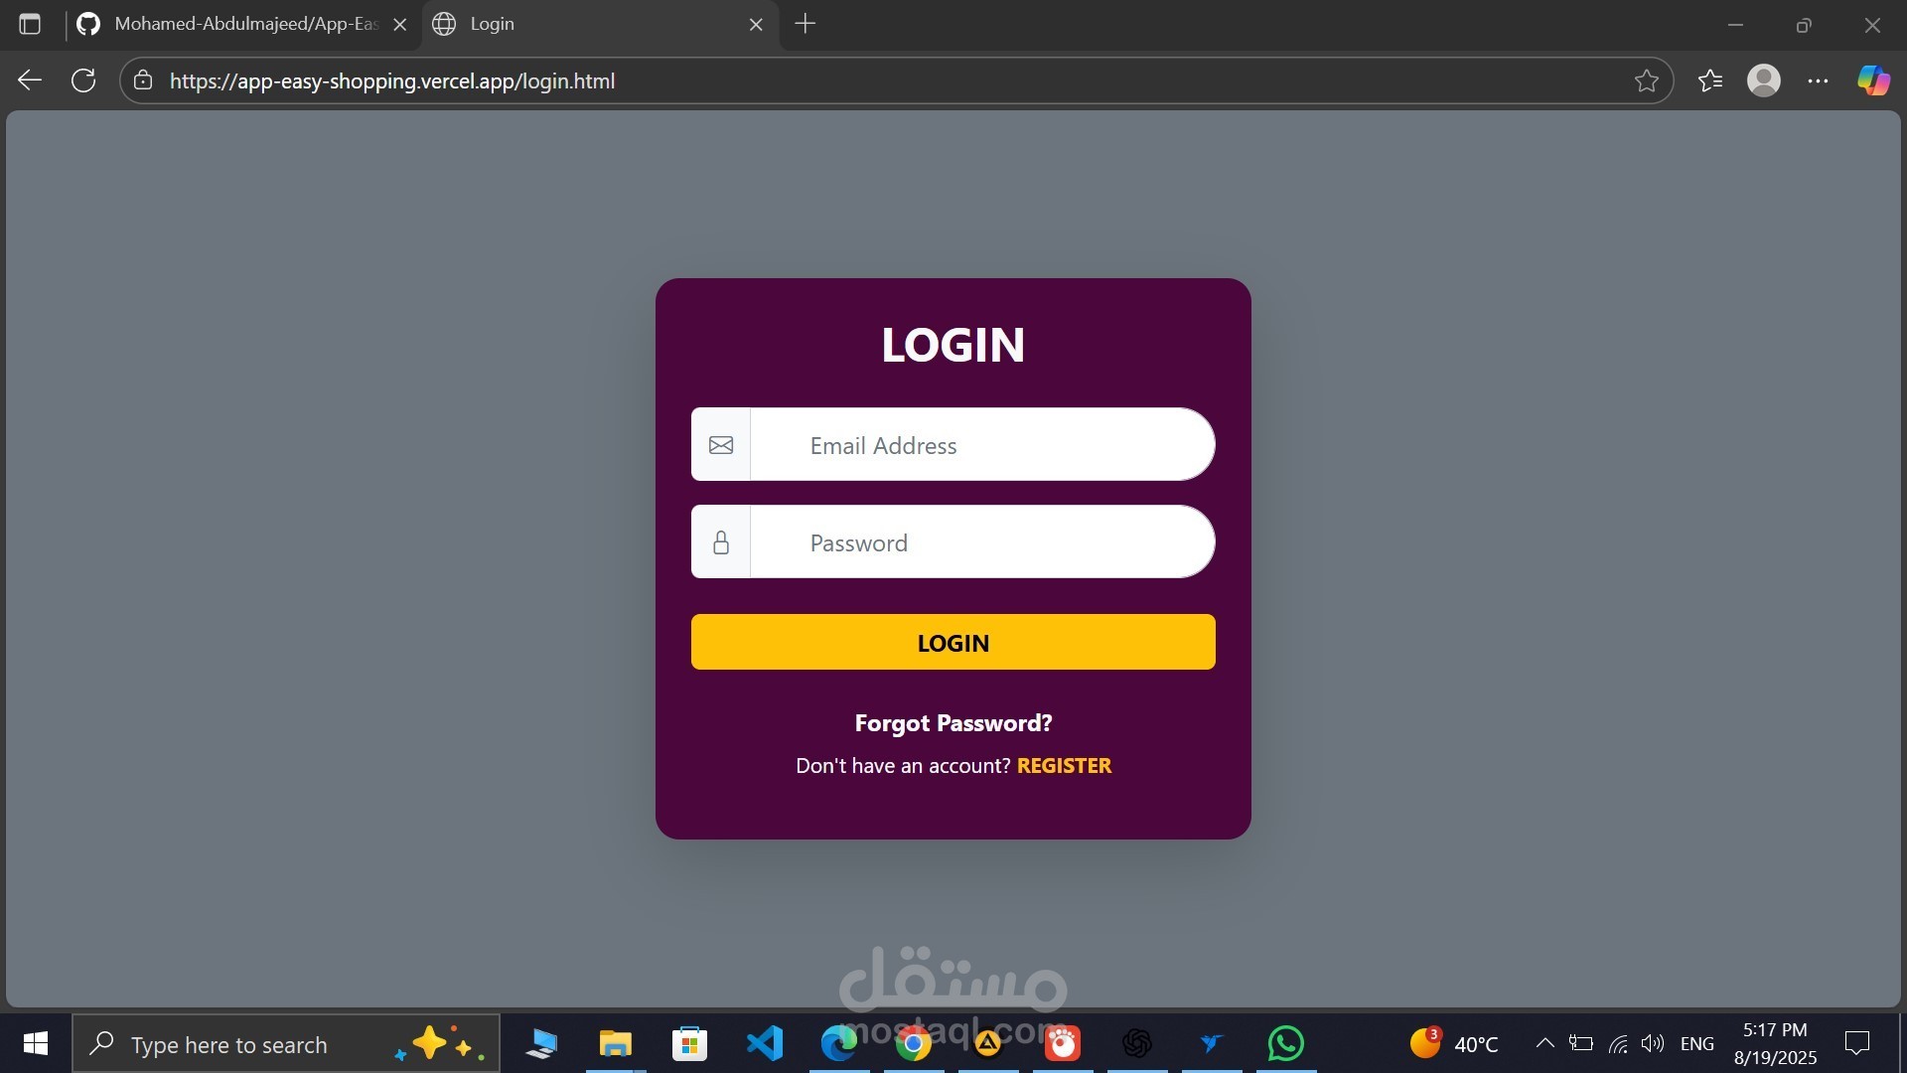The image size is (1907, 1073).
Task: Open a new browser tab
Action: [x=806, y=24]
